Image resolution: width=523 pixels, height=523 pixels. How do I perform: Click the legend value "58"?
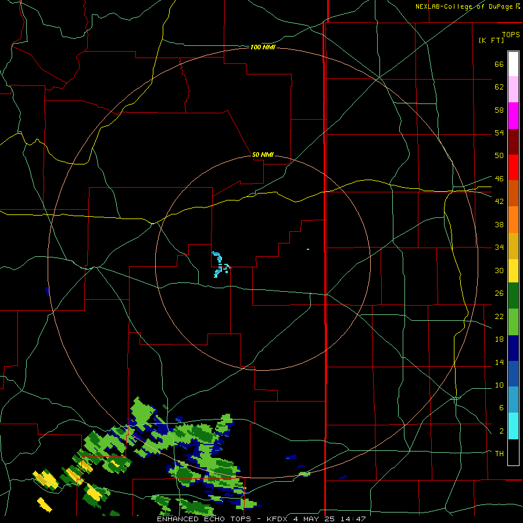(499, 110)
